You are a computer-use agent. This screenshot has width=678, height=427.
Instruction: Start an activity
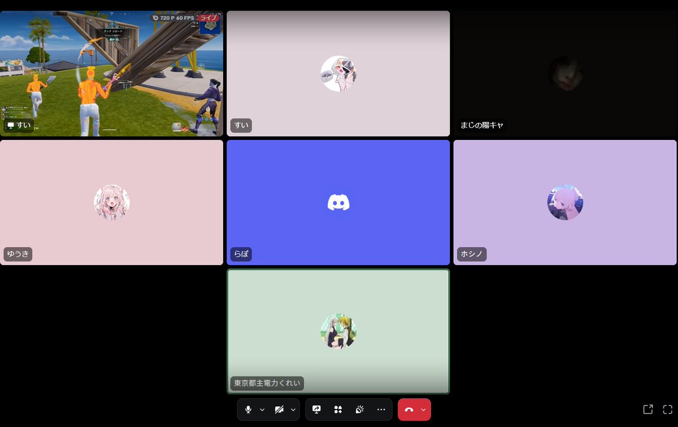click(x=338, y=410)
